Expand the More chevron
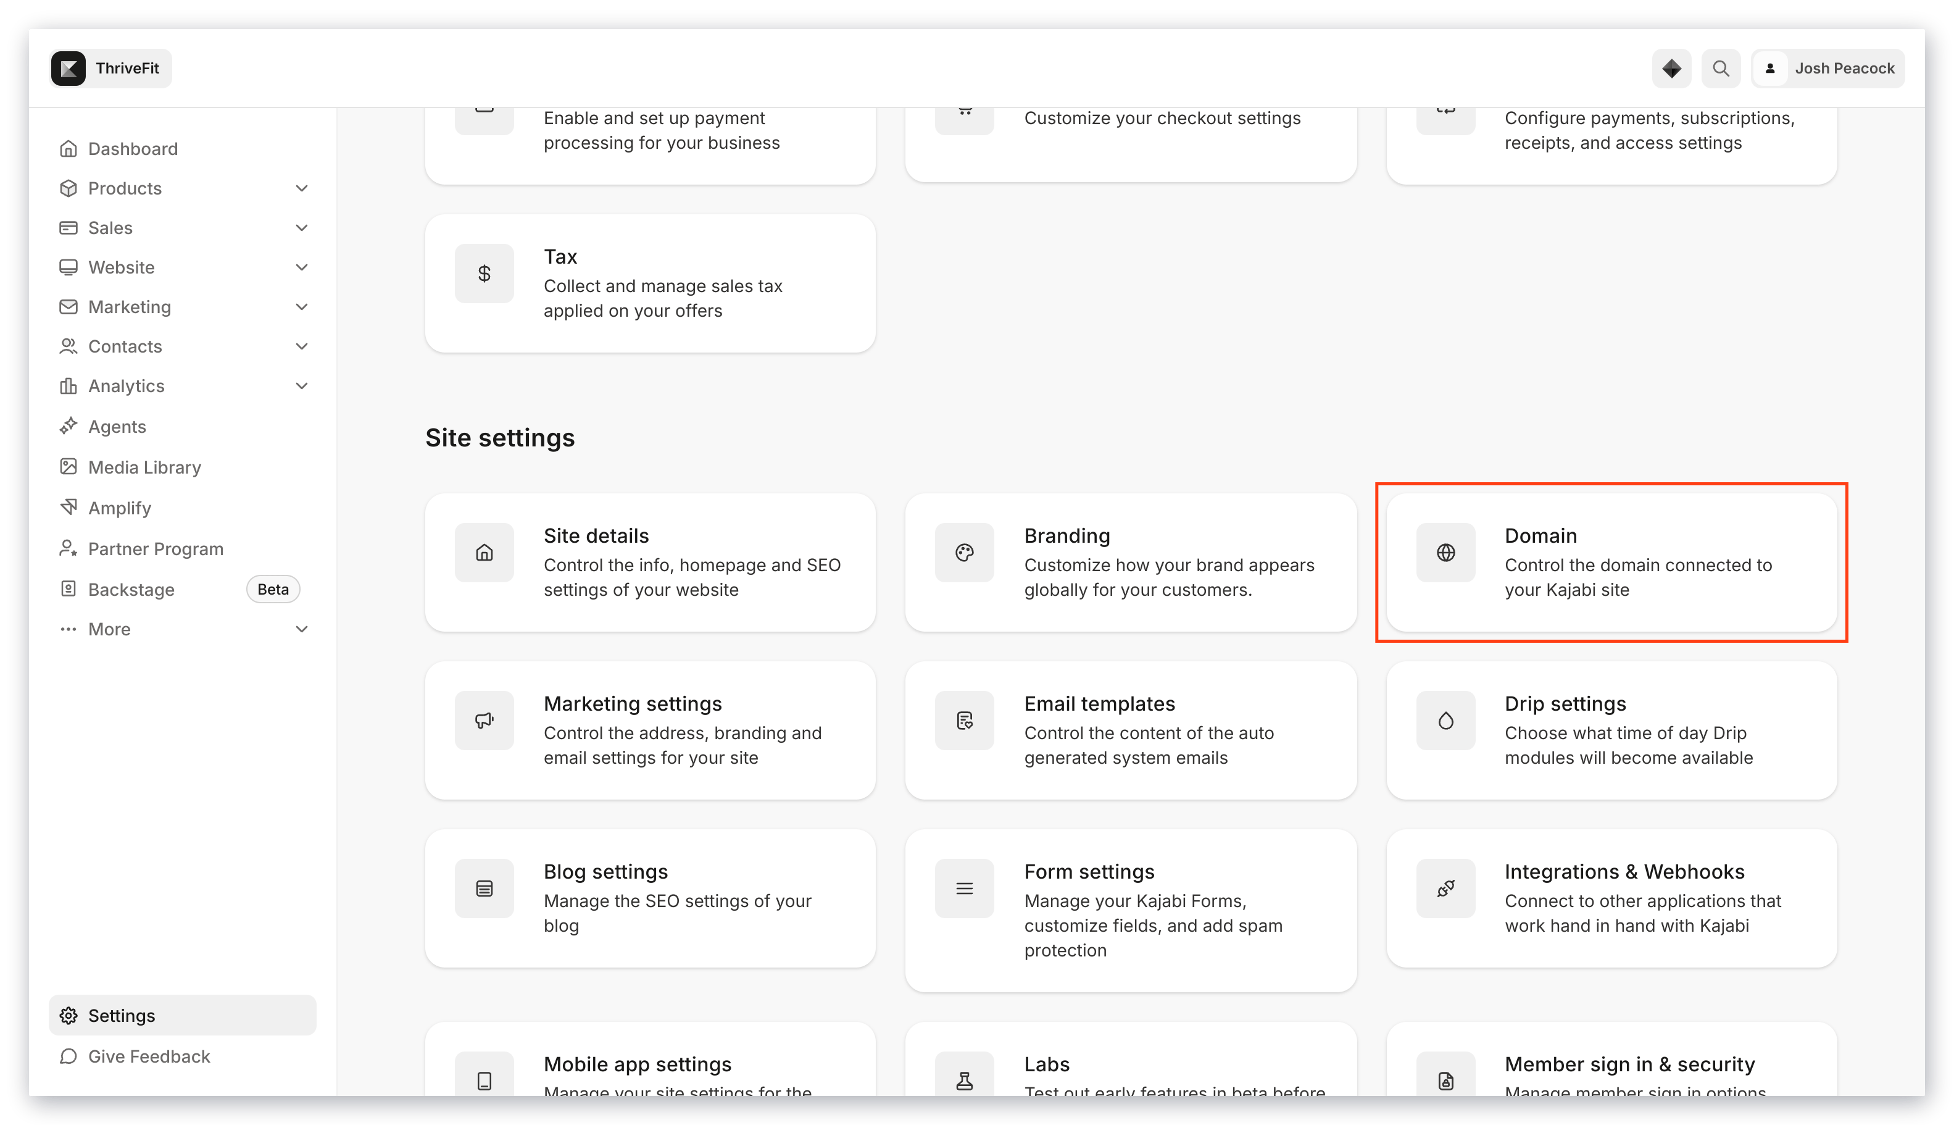Screen dimensions: 1954x1125 (301, 629)
